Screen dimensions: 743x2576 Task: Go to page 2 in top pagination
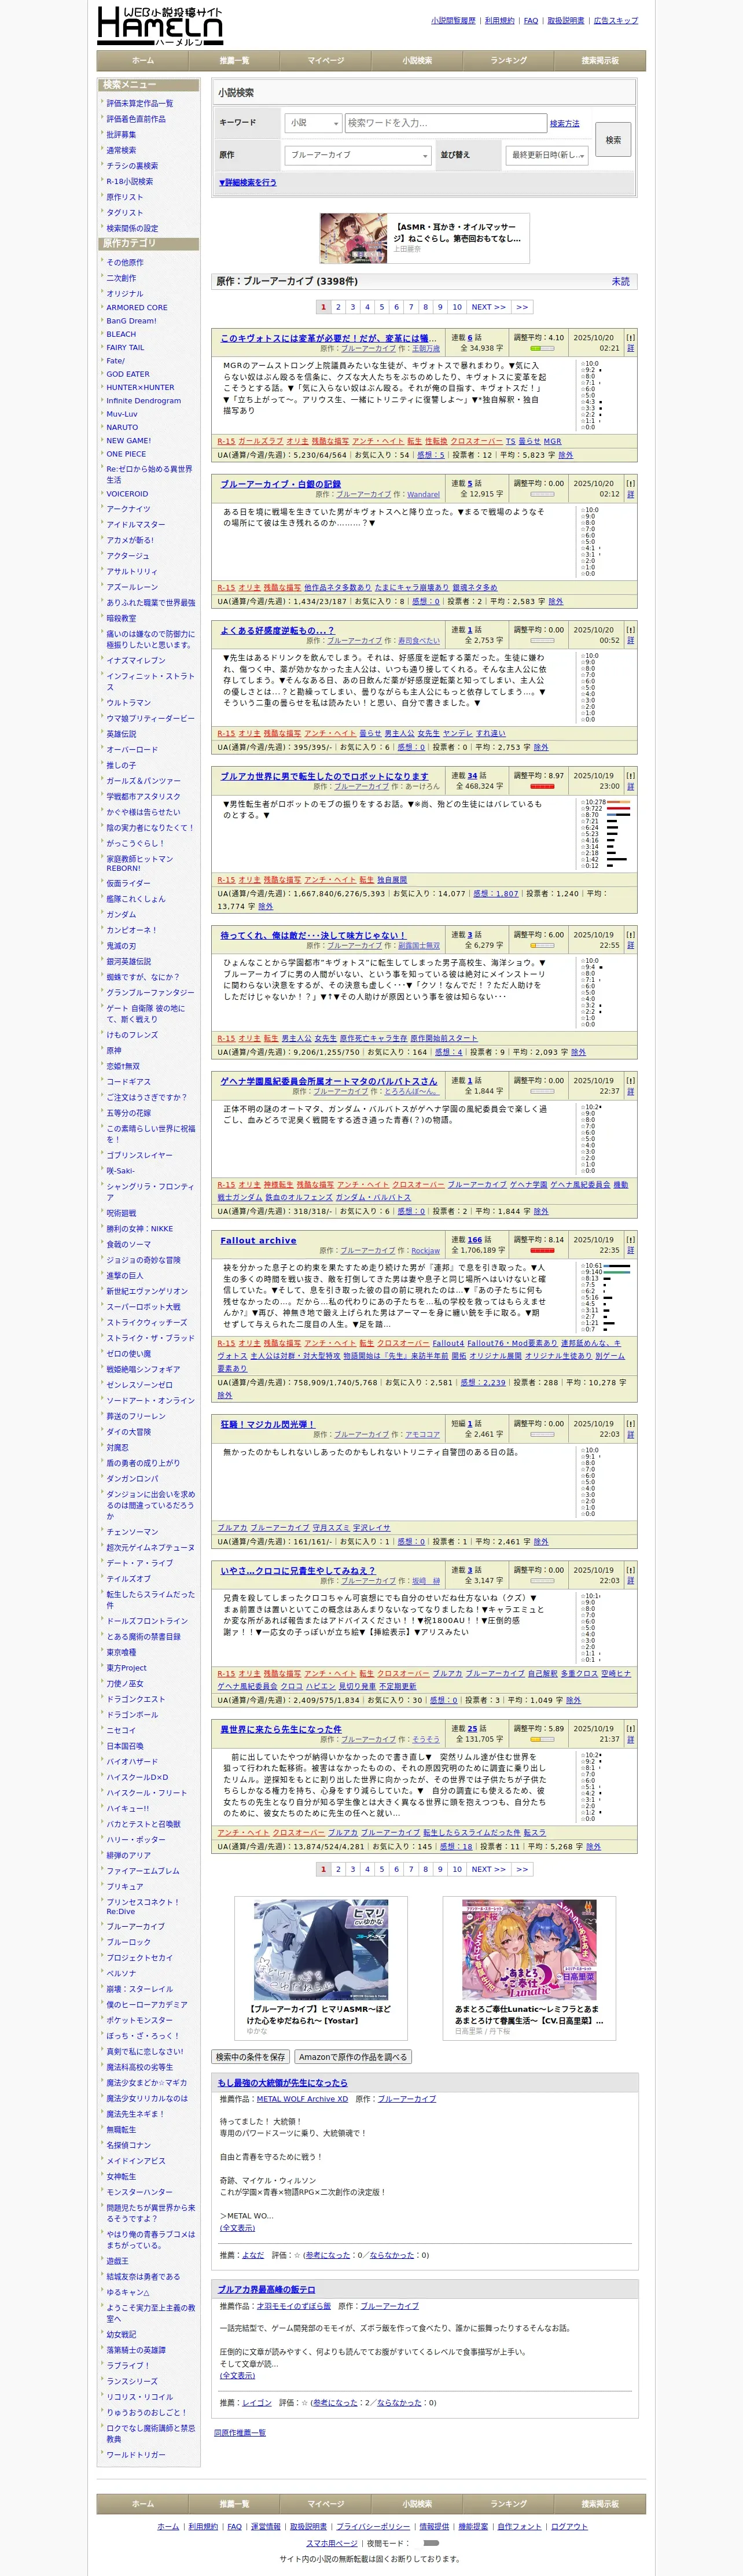pos(338,307)
